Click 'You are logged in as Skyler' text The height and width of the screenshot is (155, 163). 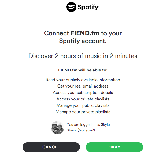[x=89, y=124]
